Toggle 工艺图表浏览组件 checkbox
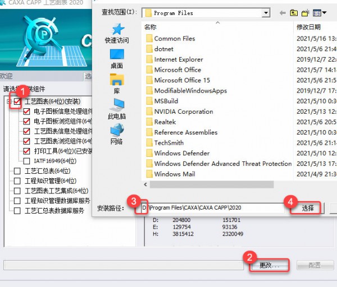 [x=26, y=141]
